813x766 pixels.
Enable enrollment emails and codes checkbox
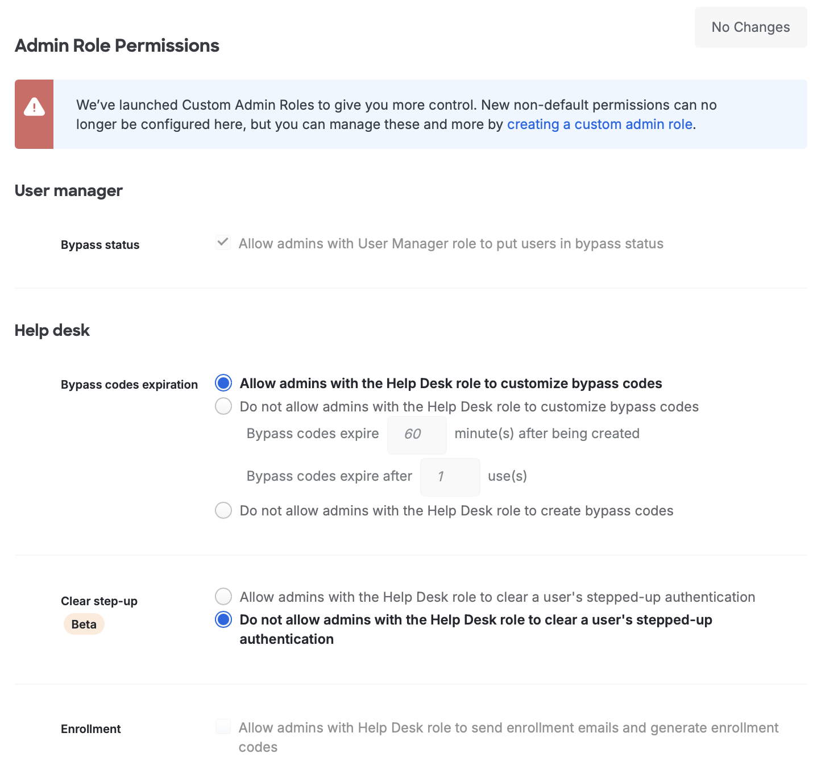point(223,726)
